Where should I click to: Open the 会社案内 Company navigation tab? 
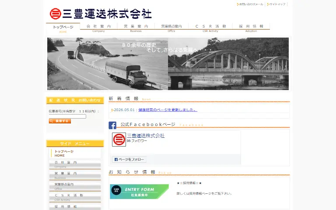[98, 28]
